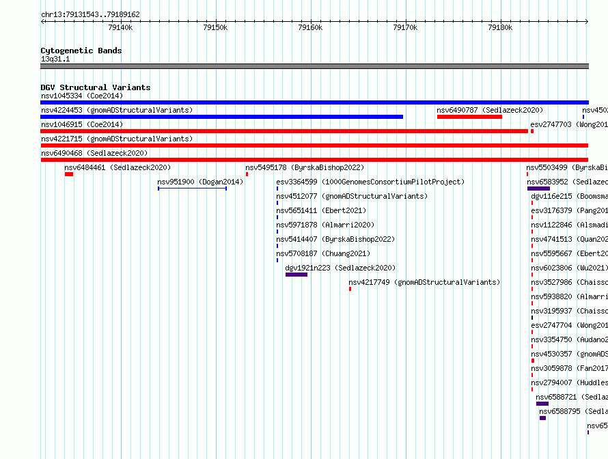608x459 pixels.
Task: Click the 79180k ruler tick label
Action: (501, 27)
